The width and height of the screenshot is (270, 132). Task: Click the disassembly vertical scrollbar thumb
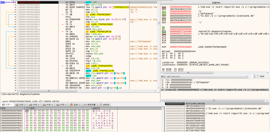point(159,23)
